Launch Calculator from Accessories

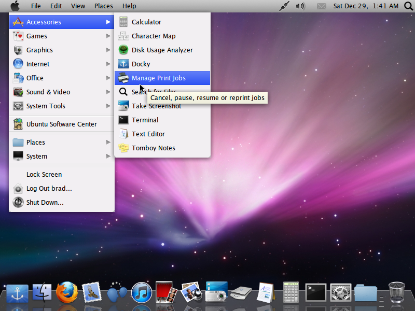(162, 22)
